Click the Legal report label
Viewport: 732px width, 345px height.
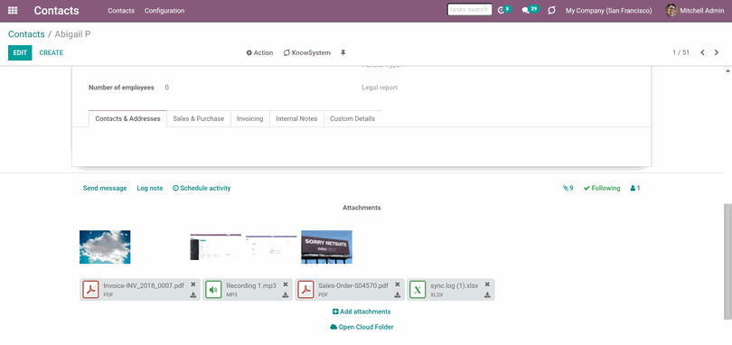(x=380, y=88)
